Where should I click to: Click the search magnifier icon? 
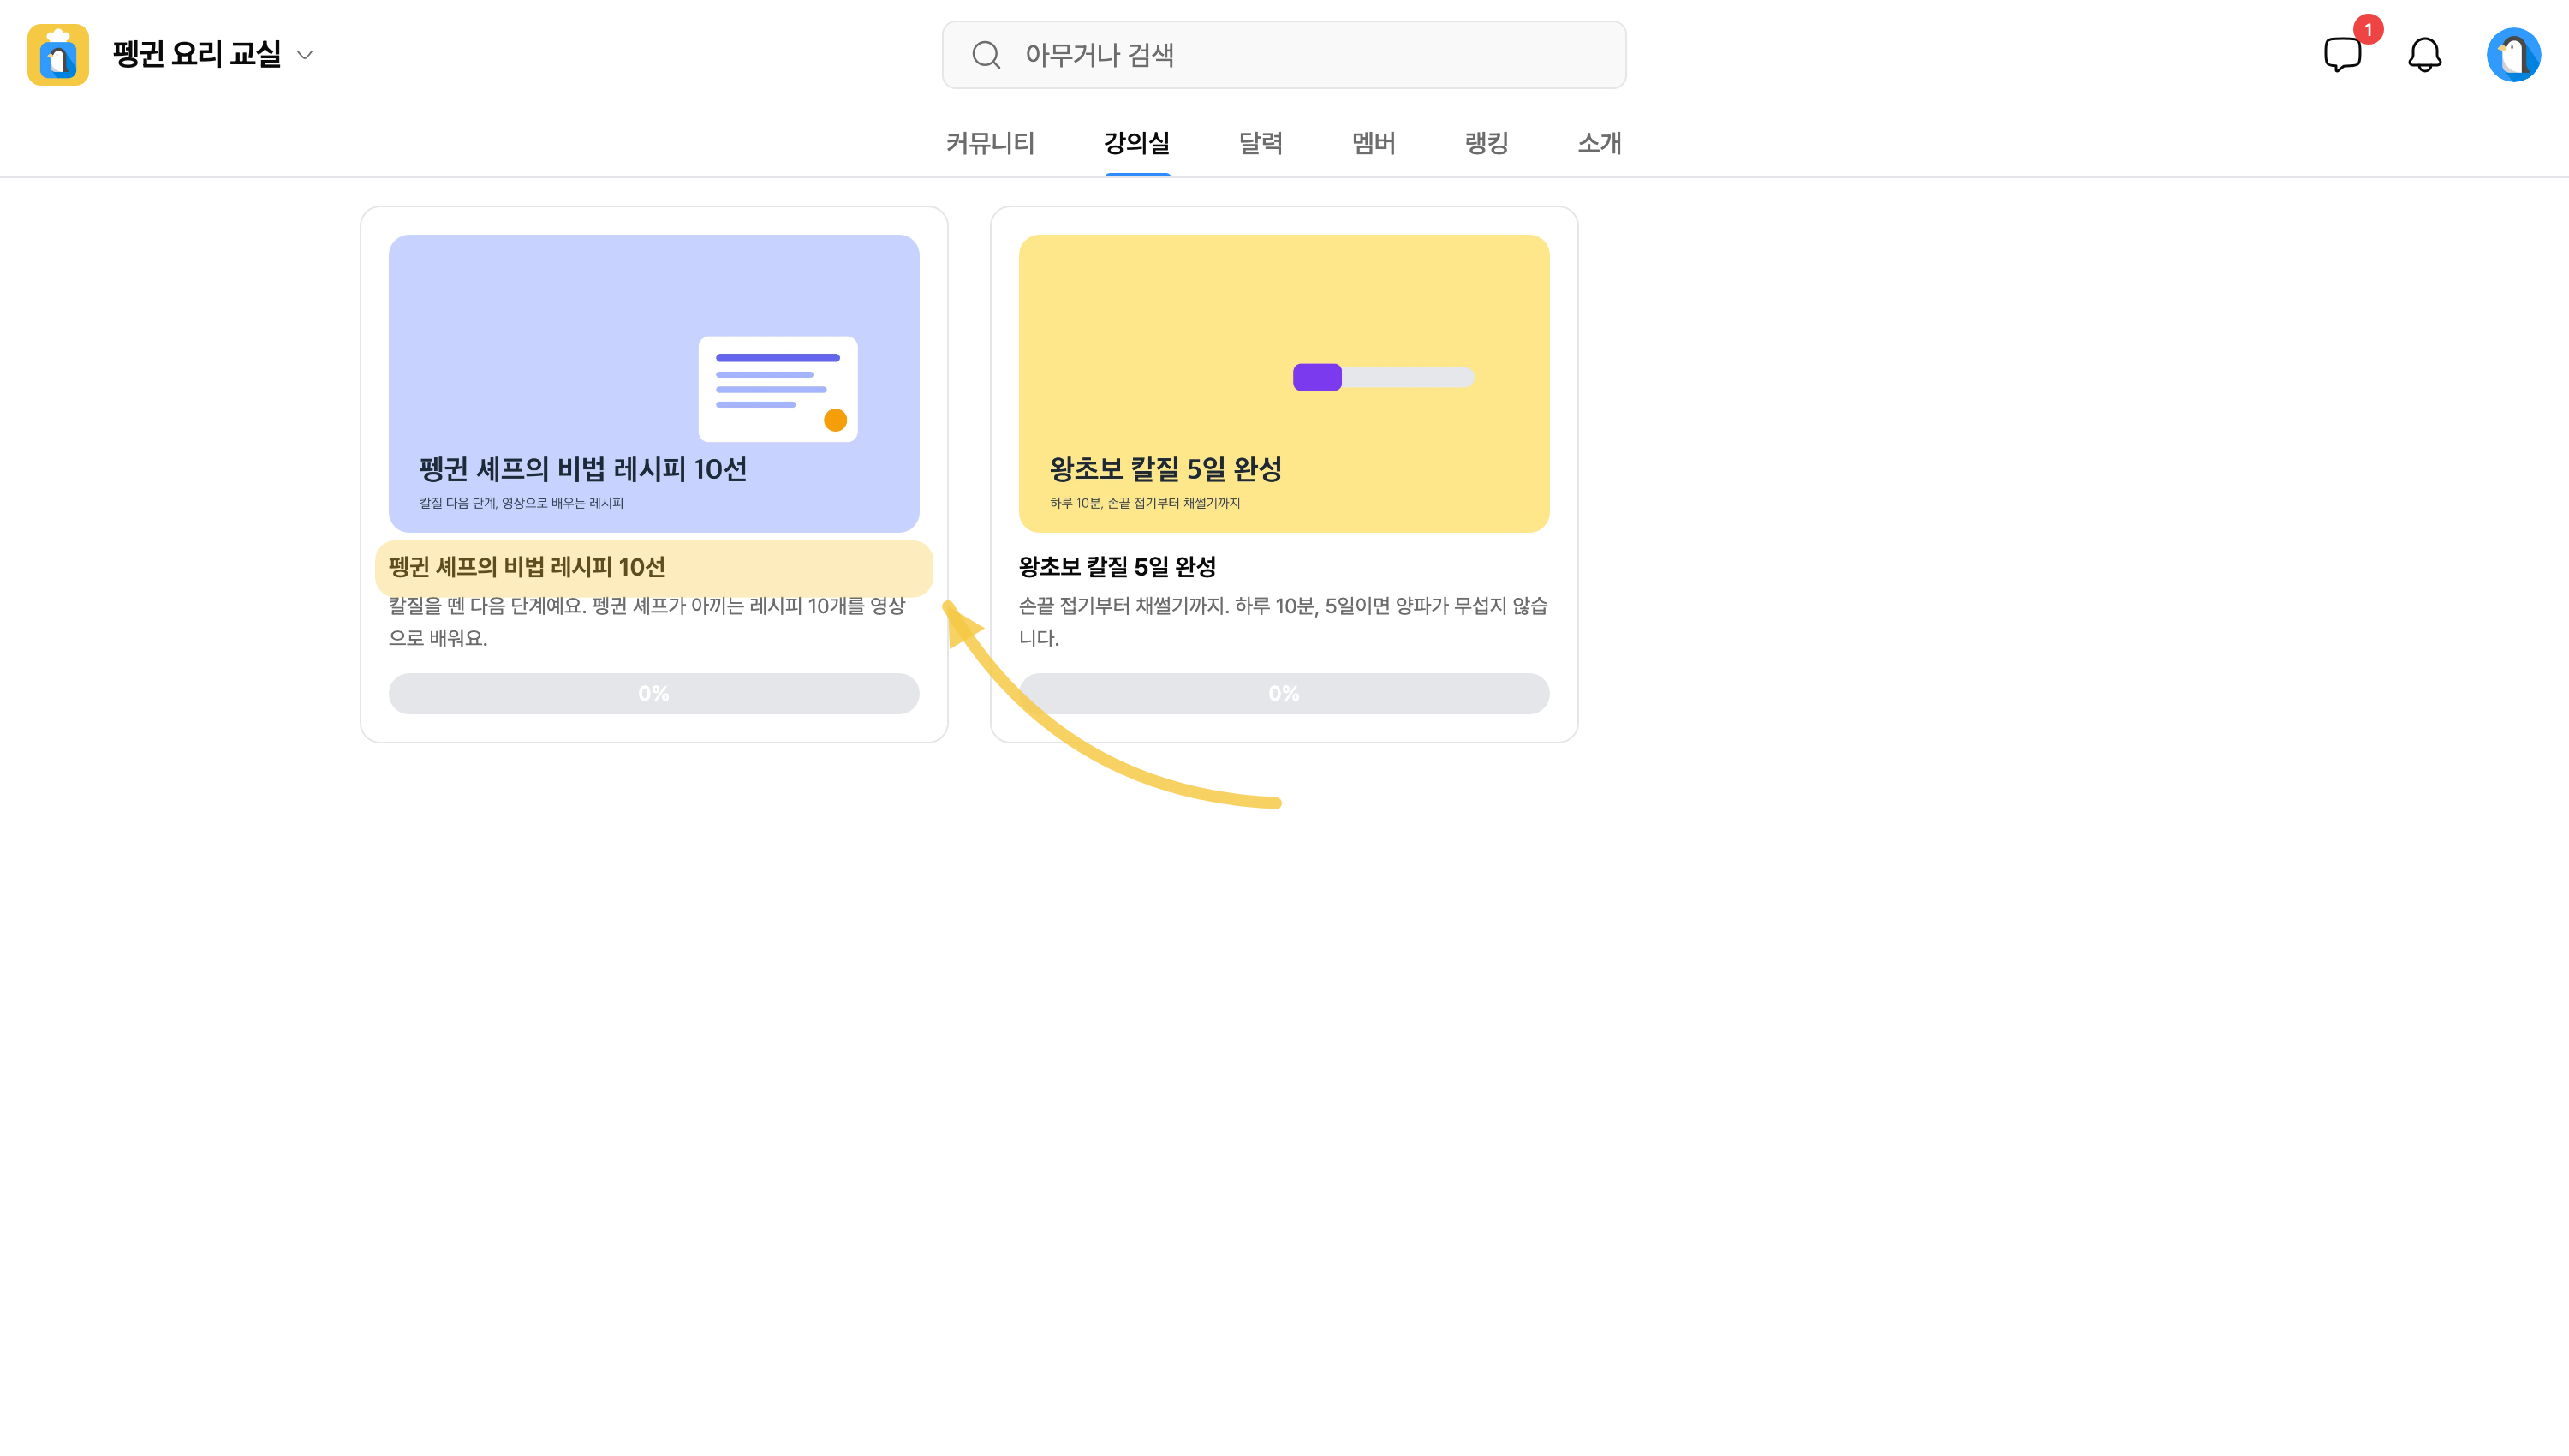(x=986, y=55)
